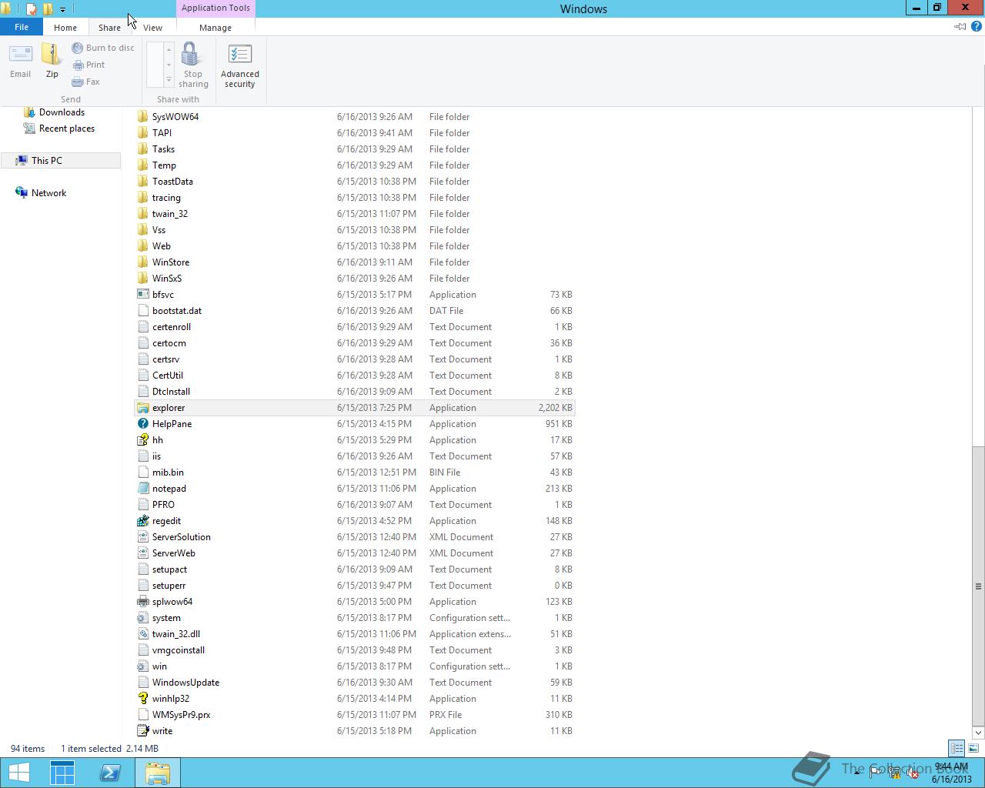Screen dimensions: 985x788
Task: Select the notepad application icon
Action: [x=143, y=489]
